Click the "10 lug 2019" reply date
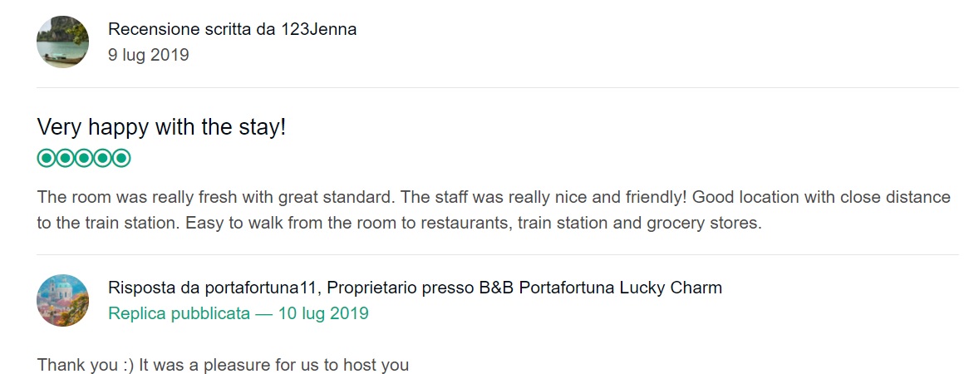The height and width of the screenshot is (374, 969). pyautogui.click(x=323, y=313)
